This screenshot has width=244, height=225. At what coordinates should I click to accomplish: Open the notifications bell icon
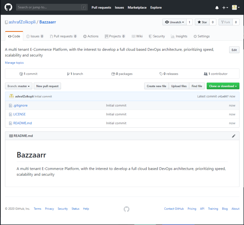(217, 8)
